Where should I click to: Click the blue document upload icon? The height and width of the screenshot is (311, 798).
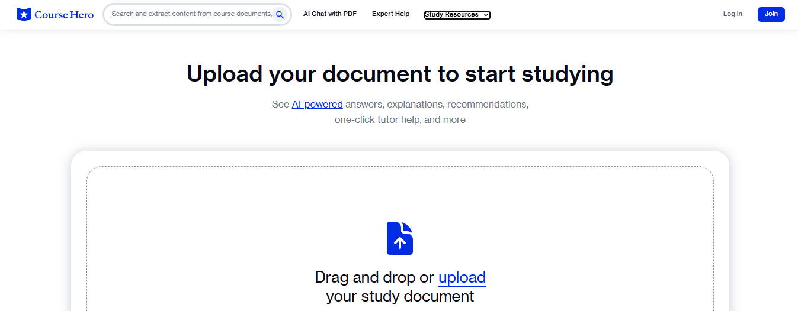[400, 238]
